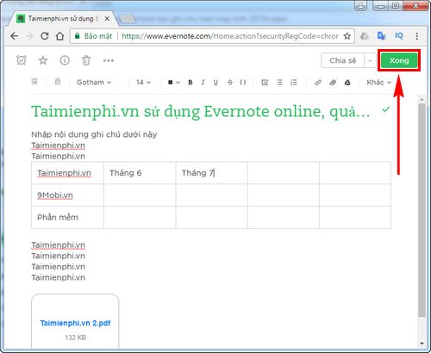
Task: Click the tag icon in the formatting bar
Action: (58, 82)
